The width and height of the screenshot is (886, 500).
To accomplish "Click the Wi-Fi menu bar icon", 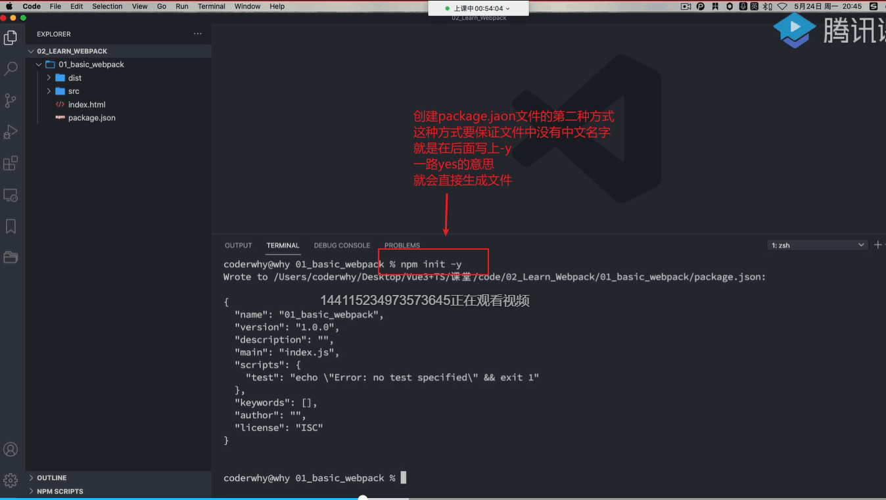I will [782, 6].
